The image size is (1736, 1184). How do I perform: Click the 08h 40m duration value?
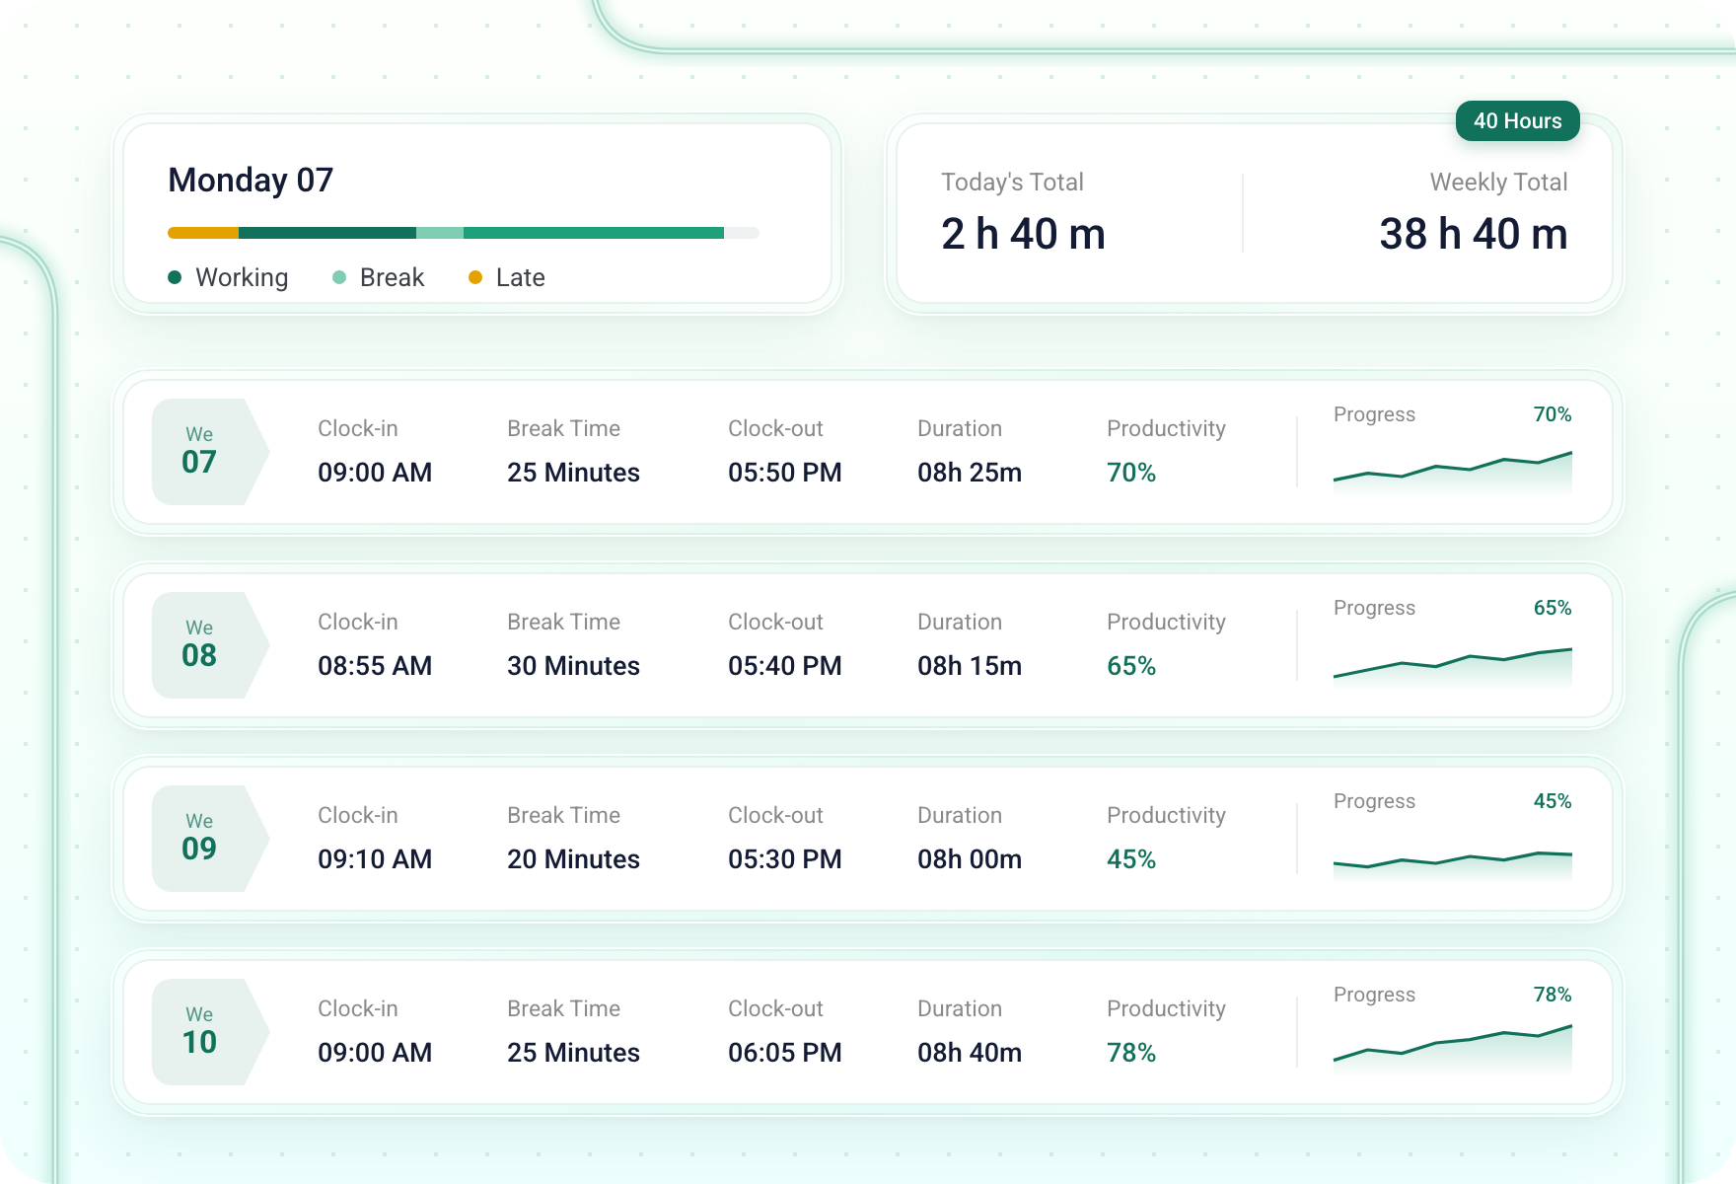970,1053
